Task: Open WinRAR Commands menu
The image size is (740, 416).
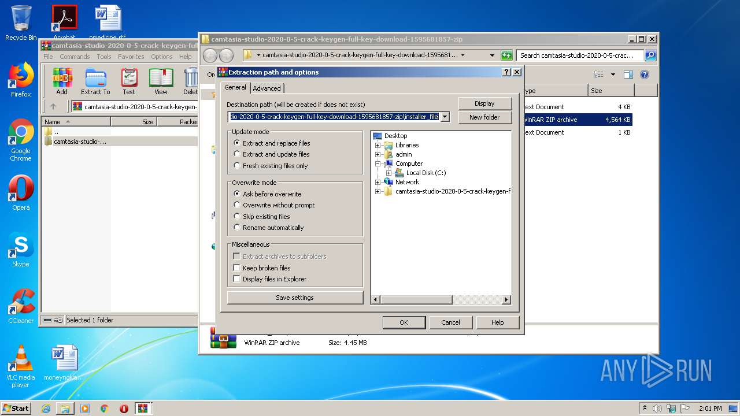Action: 75,57
